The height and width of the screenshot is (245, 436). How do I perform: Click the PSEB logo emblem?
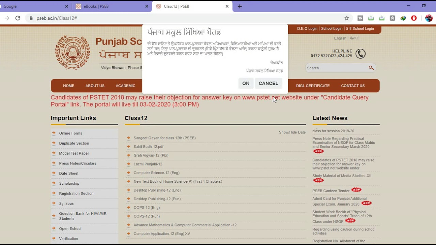(x=73, y=53)
